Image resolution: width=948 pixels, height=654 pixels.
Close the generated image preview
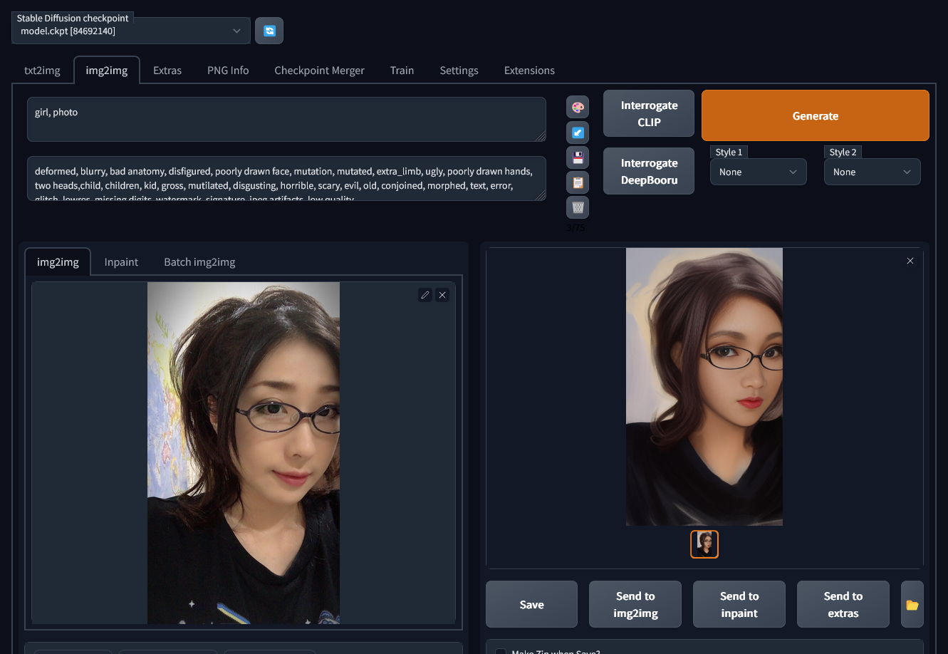tap(910, 261)
